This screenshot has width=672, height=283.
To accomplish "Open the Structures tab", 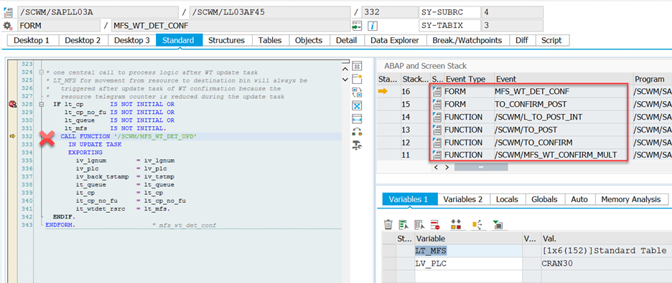I will 226,40.
